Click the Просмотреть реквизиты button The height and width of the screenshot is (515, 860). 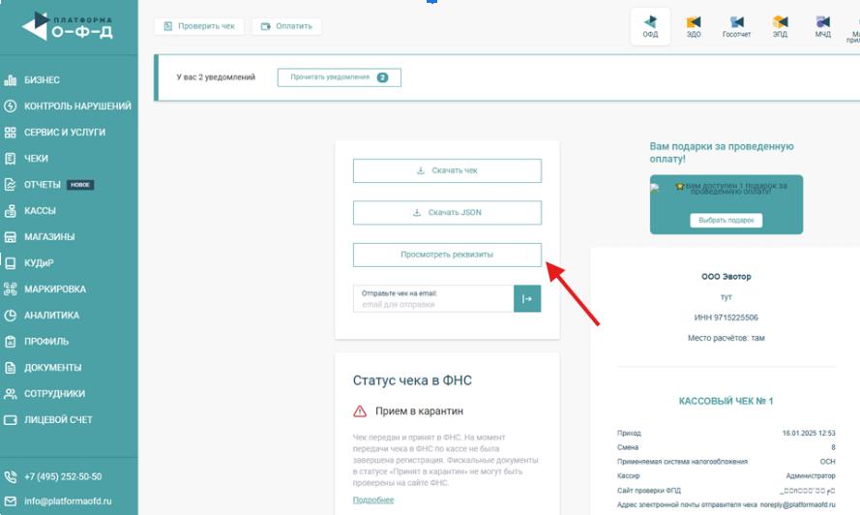pos(447,255)
